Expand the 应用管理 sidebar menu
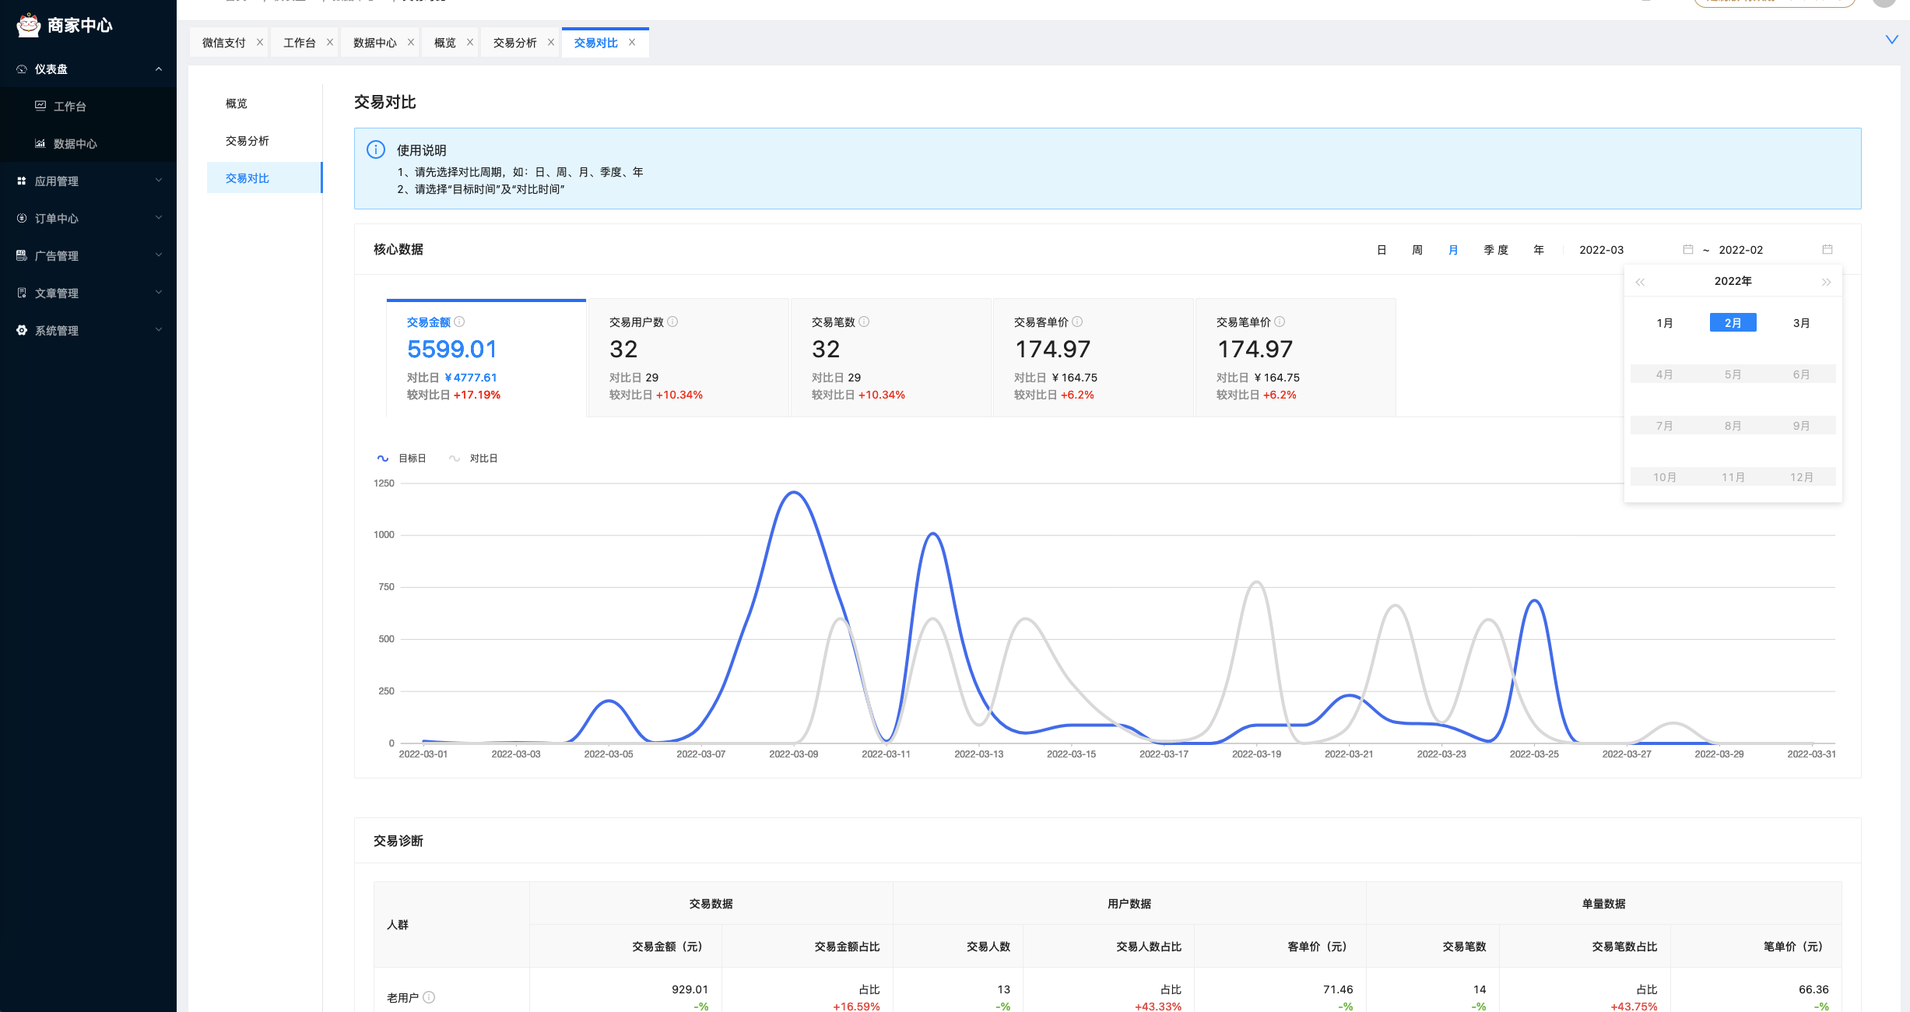This screenshot has height=1012, width=1910. click(88, 181)
